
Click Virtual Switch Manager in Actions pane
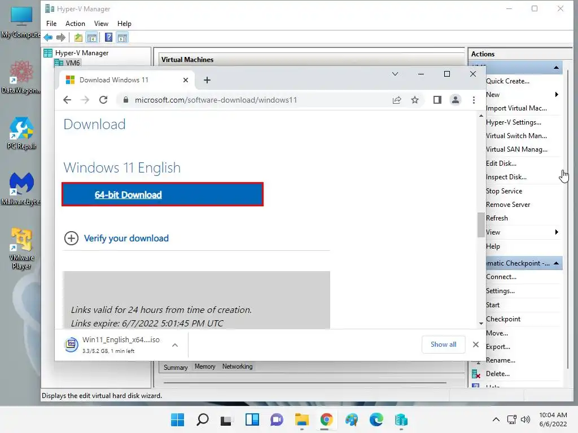pyautogui.click(x=516, y=135)
